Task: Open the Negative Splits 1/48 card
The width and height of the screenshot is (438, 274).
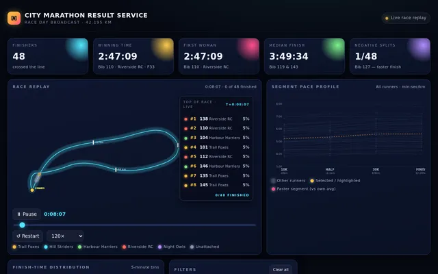Action: [390, 56]
